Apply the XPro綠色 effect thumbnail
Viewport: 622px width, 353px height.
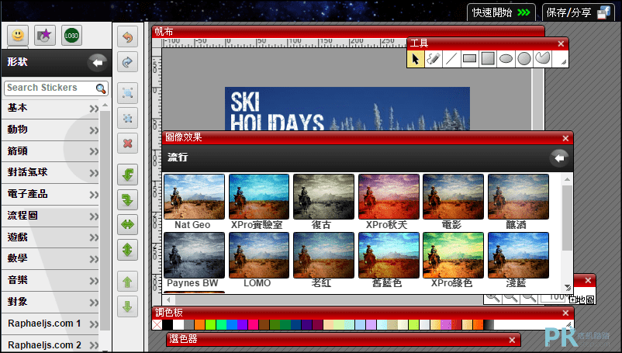454,255
